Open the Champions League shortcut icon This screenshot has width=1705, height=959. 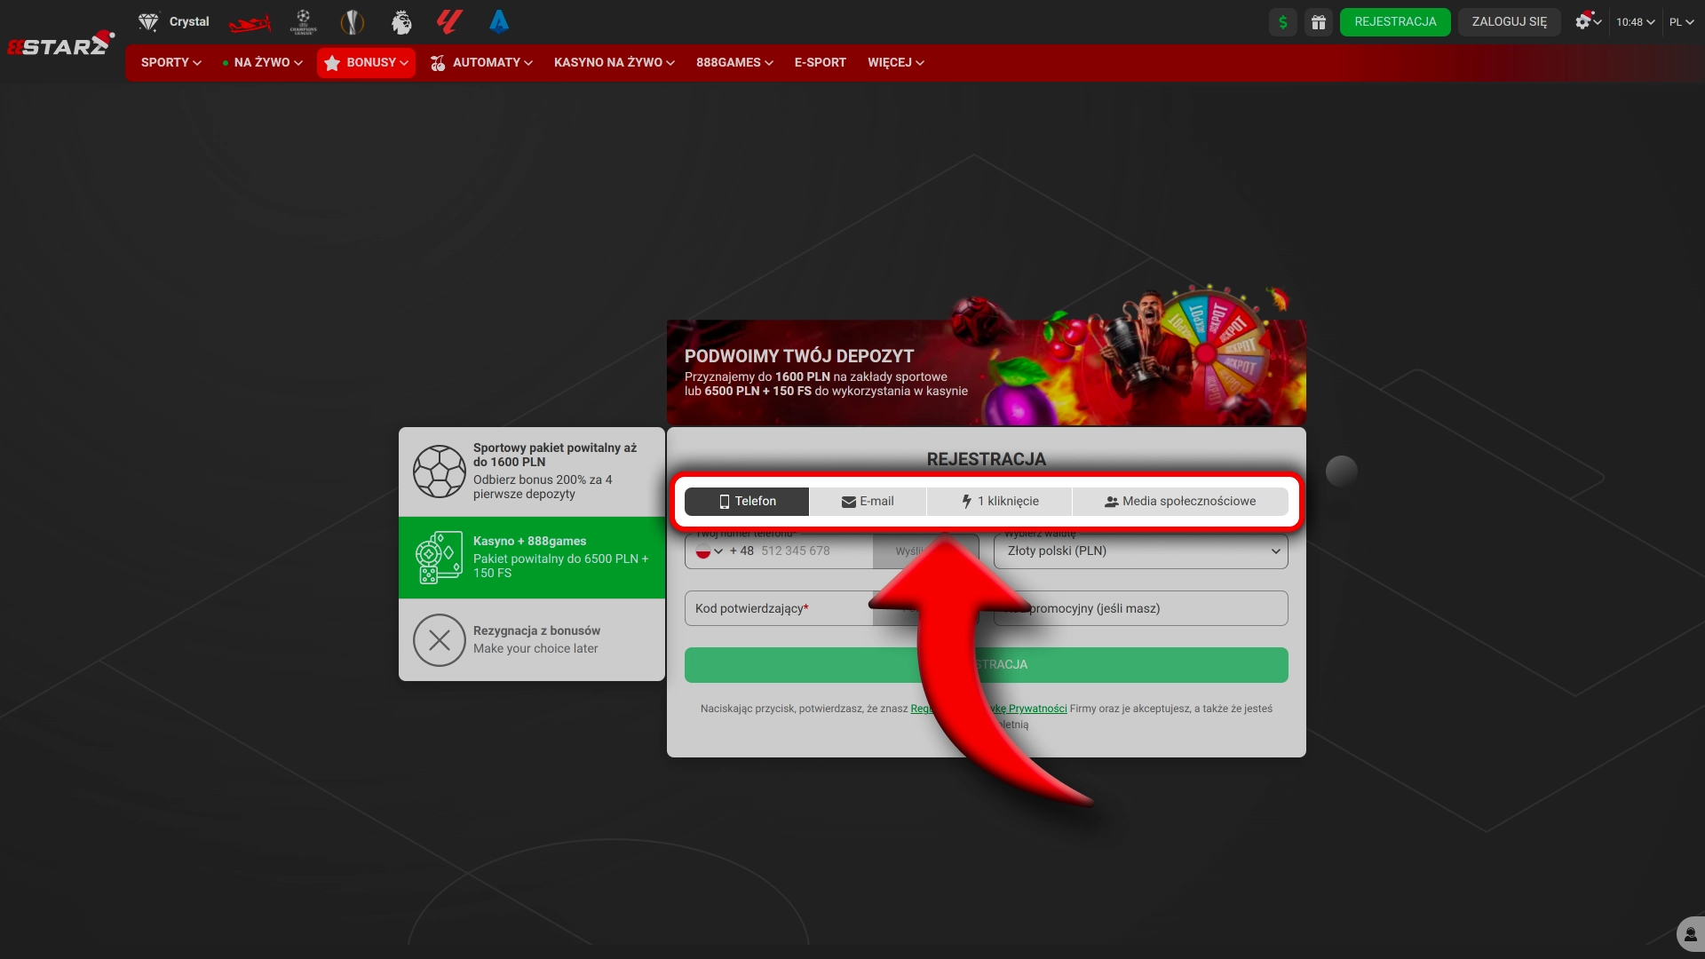point(304,22)
